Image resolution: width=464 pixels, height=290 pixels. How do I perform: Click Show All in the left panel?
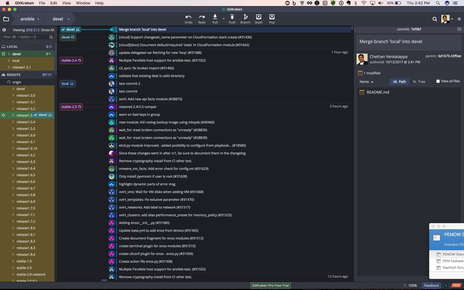tap(48, 30)
